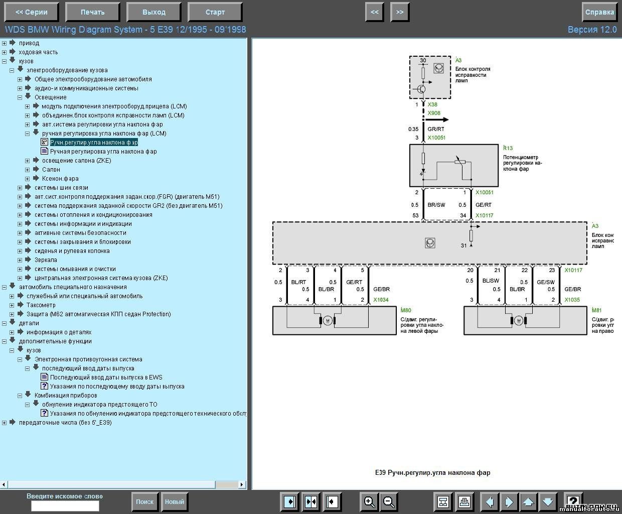The height and width of the screenshot is (514, 622).
Task: Select Последующий ввод даты выпуска в EWS
Action: click(x=106, y=377)
